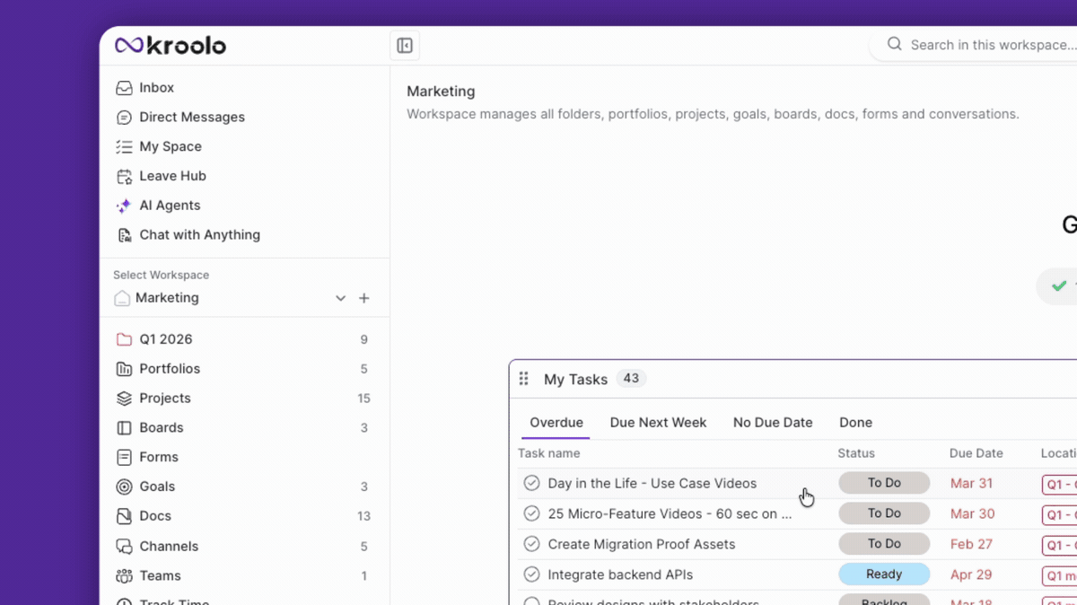
Task: Click the Teams people icon
Action: (x=124, y=575)
